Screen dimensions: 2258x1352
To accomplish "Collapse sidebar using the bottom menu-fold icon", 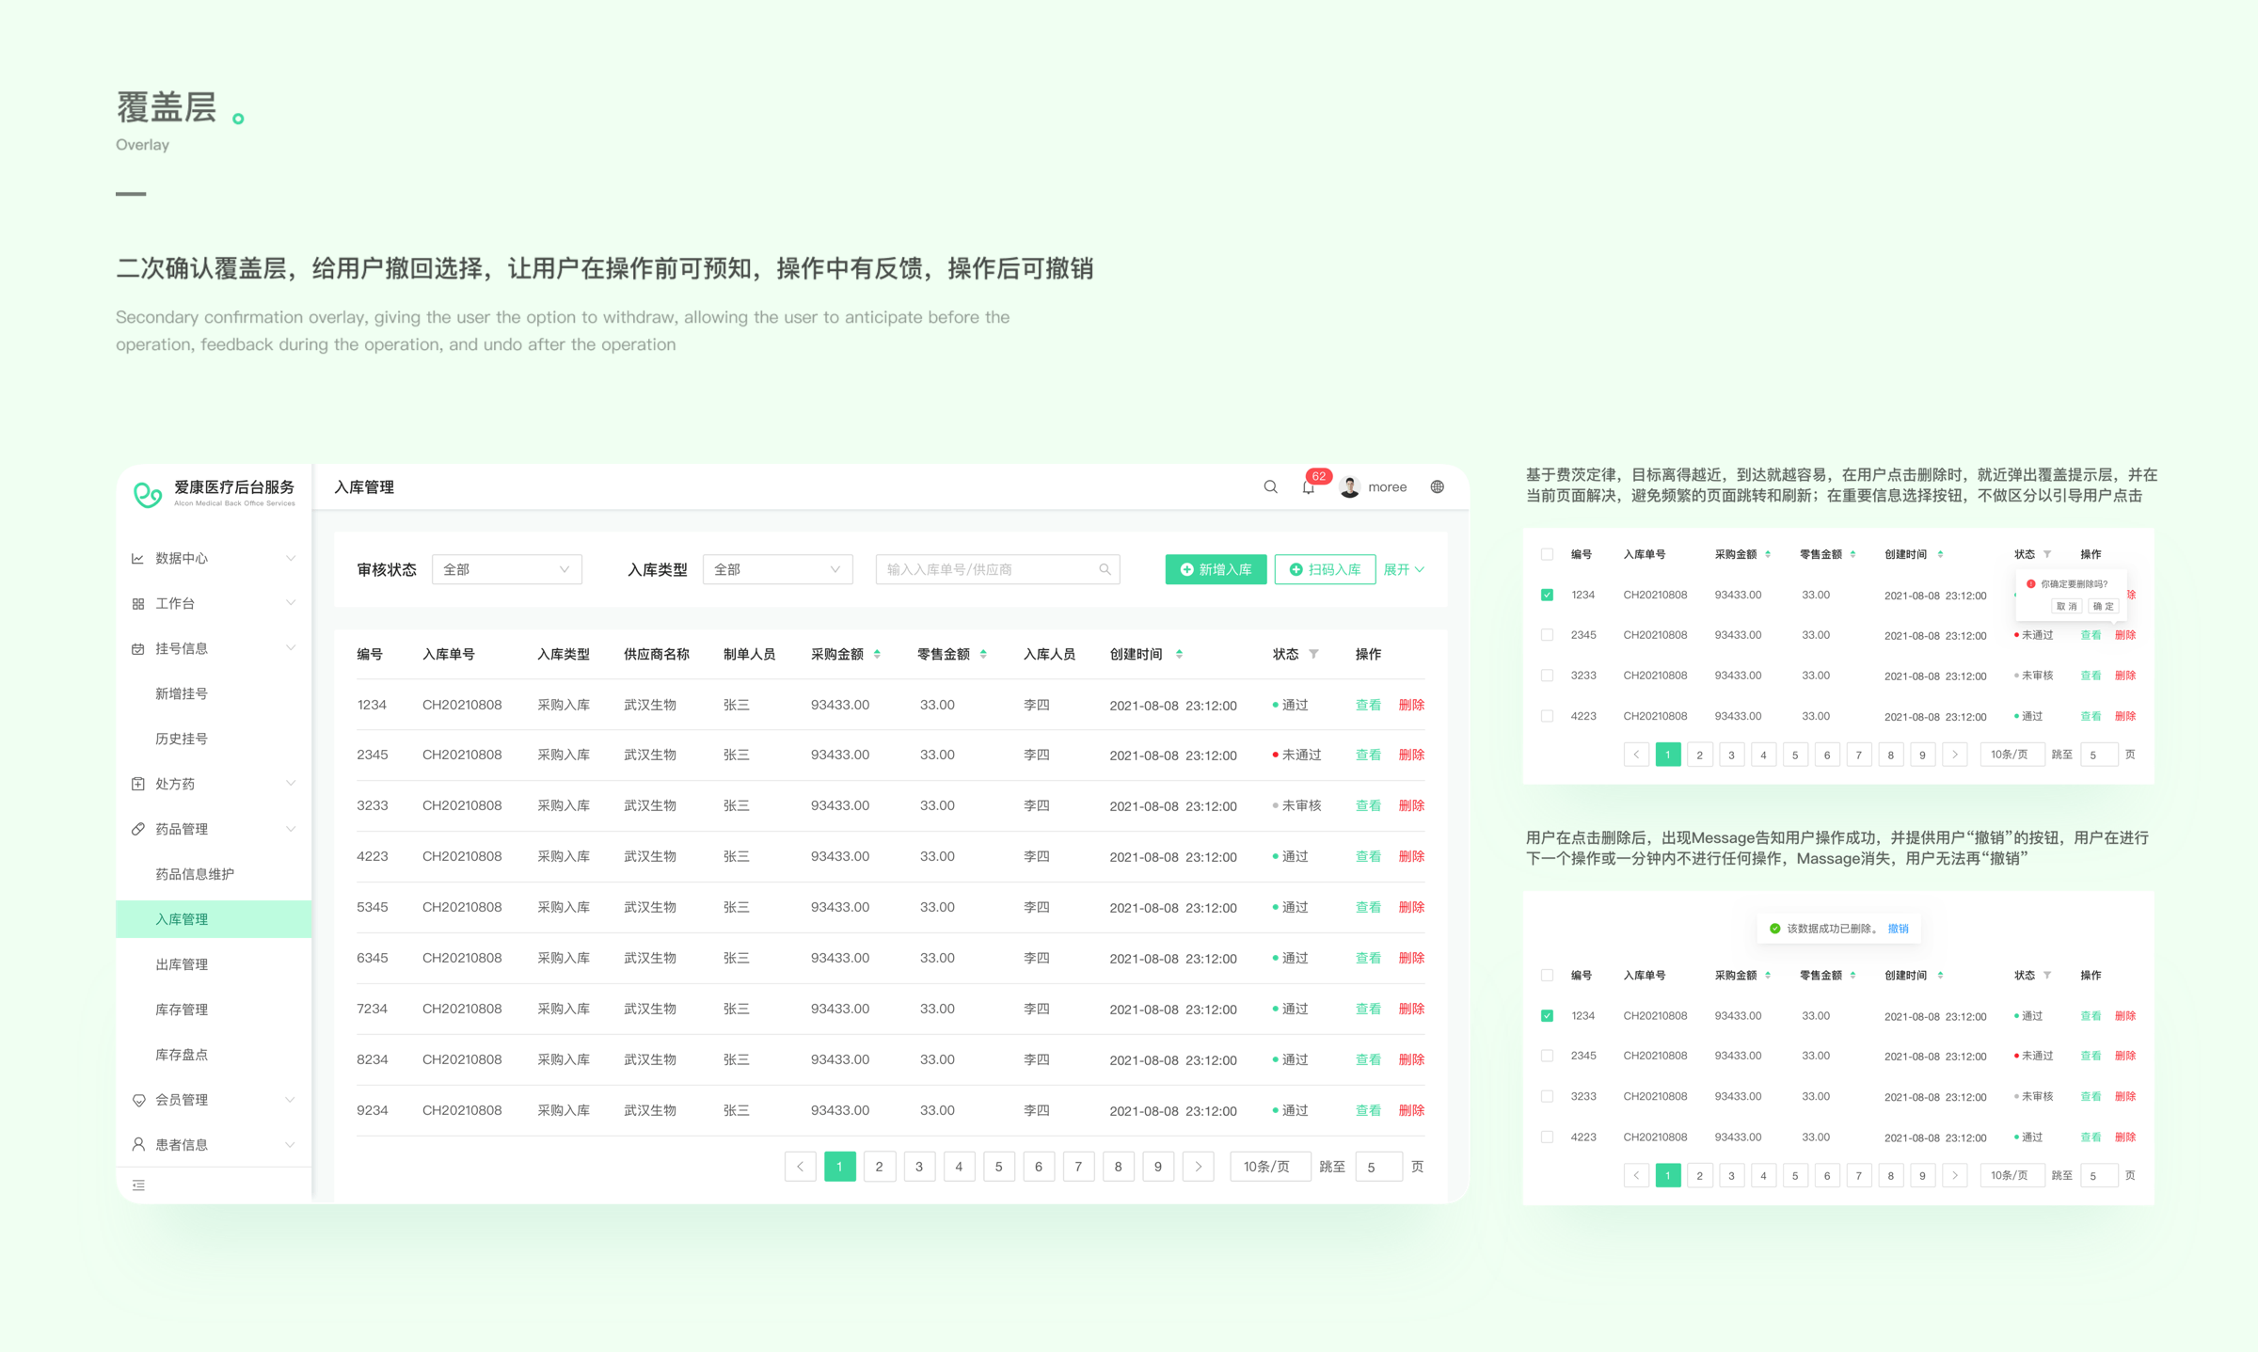I will point(138,1185).
